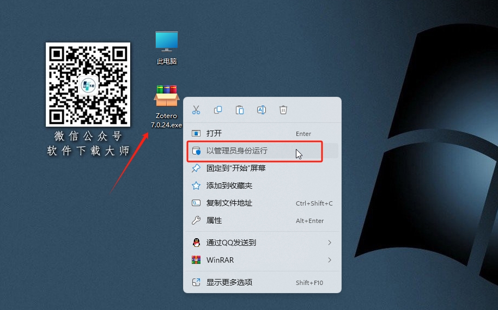Expand the chevron beside WinRAR
The width and height of the screenshot is (498, 310).
[330, 260]
